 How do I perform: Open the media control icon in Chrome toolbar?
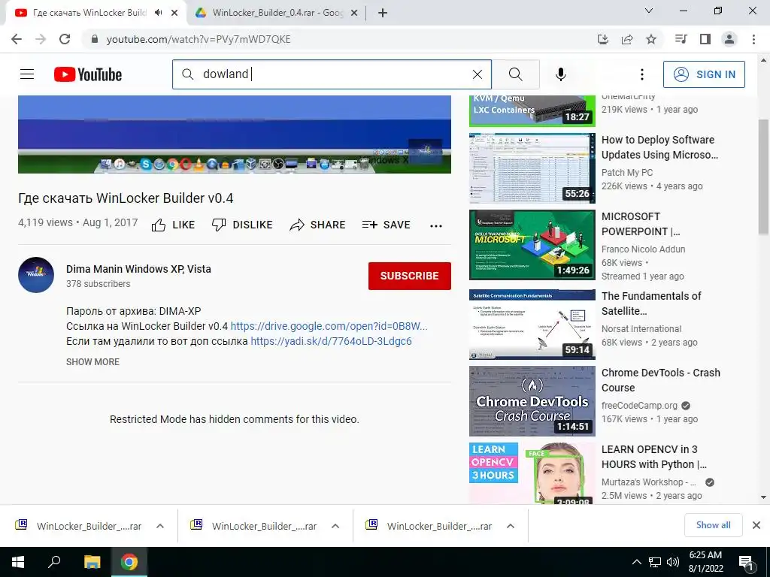click(x=681, y=39)
